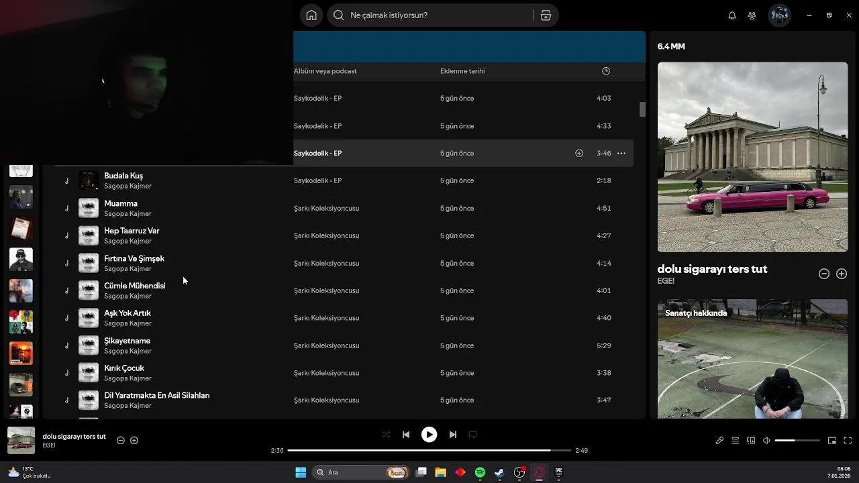859x483 pixels.
Task: Sort by the duration clock column icon
Action: [606, 71]
